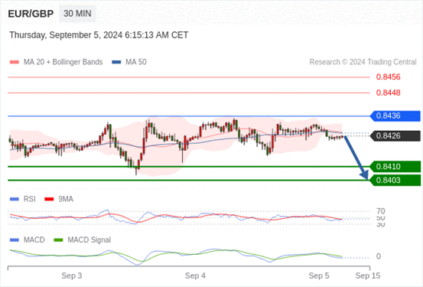The width and height of the screenshot is (423, 287).
Task: Click the MA 50 legend label
Action: point(136,62)
